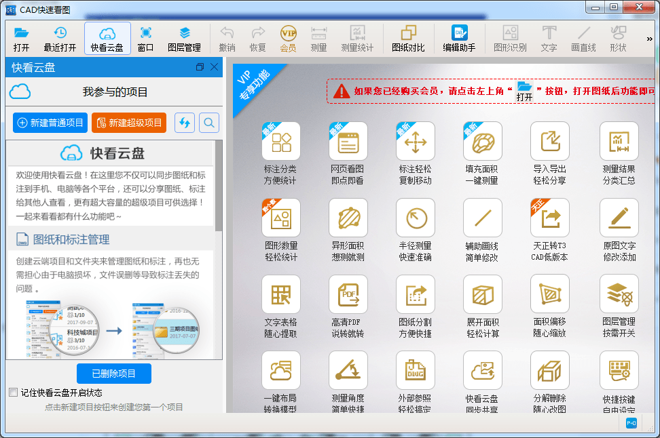Viewport: 660px width, 438px height.
Task: View deleted projects via 已删除项目
Action: [114, 373]
